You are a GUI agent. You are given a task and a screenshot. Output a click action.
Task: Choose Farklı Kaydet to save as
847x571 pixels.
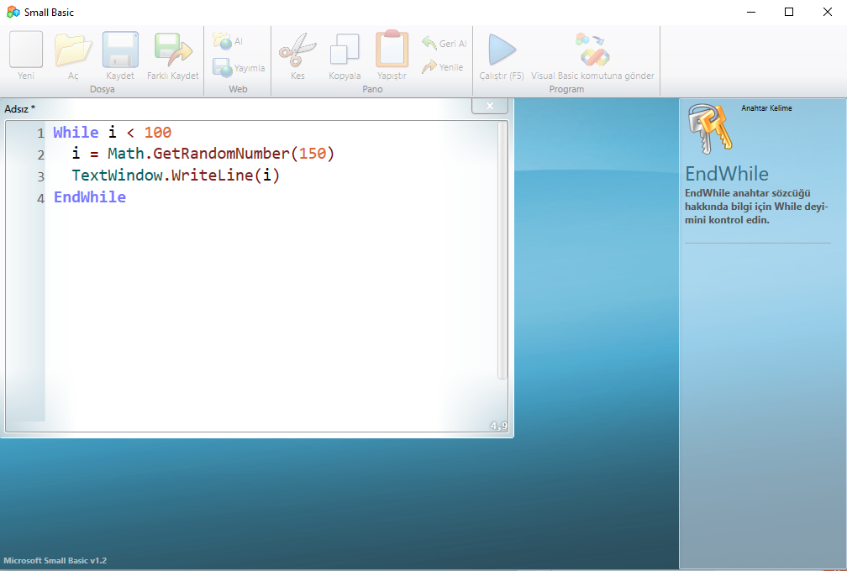point(173,55)
